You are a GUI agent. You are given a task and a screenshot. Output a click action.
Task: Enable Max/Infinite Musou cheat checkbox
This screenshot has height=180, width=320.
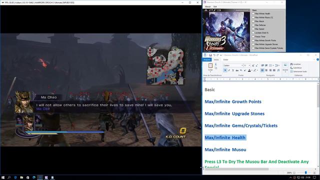pyautogui.click(x=253, y=17)
